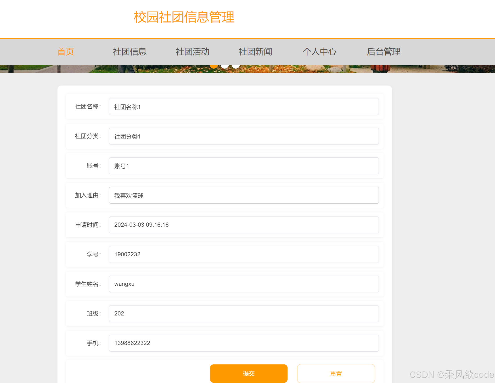
Task: Select the second carousel indicator dot
Action: point(224,65)
